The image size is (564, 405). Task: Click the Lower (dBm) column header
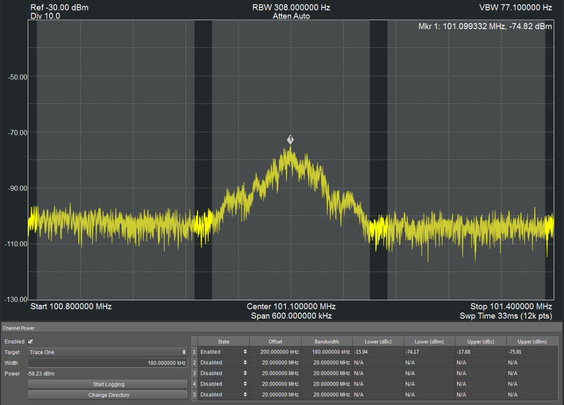pos(429,341)
